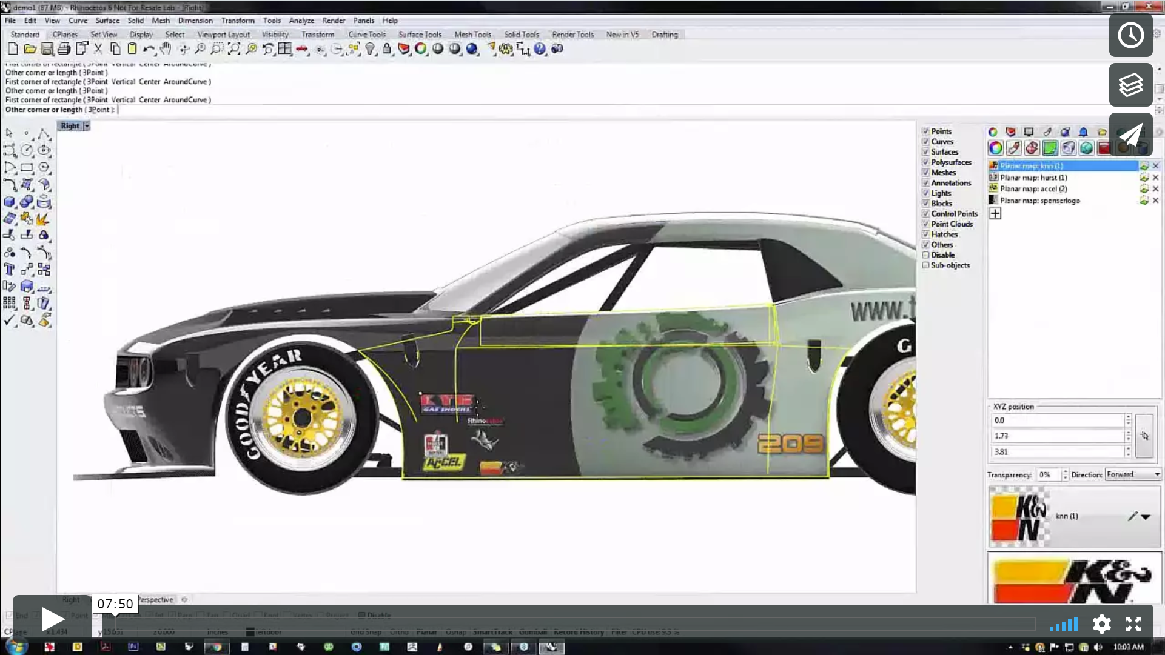Viewport: 1165px width, 655px height.
Task: Click the Array grid icon in left toolbar
Action: pos(10,303)
